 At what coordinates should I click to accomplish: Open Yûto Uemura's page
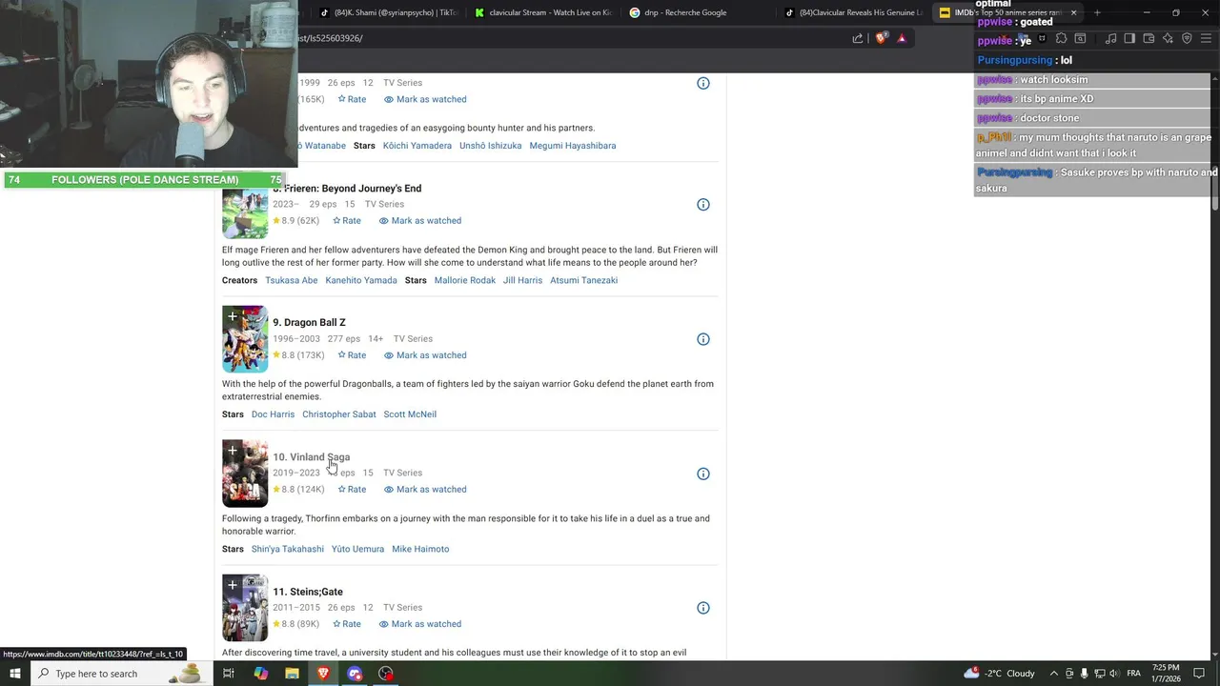tap(357, 549)
